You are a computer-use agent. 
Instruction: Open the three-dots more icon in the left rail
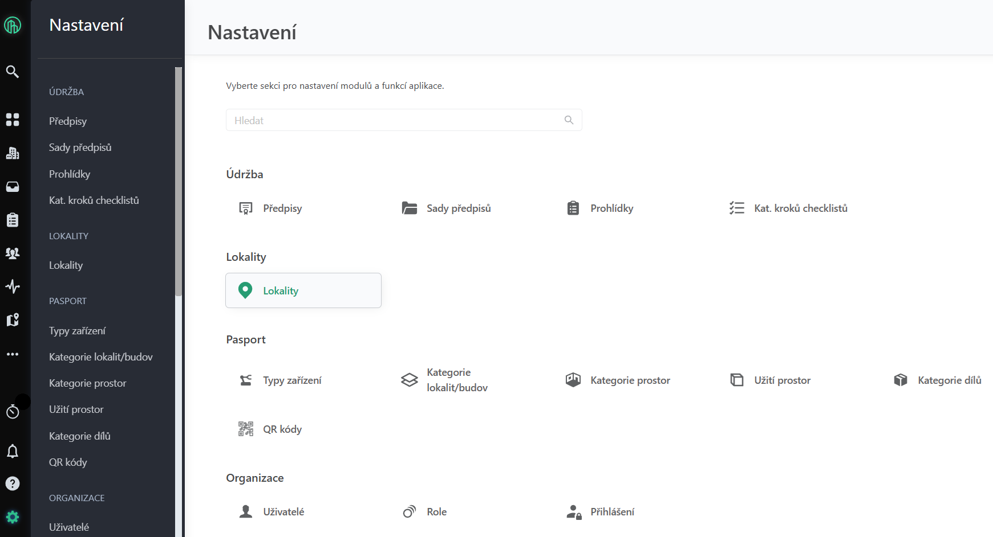pyautogui.click(x=13, y=354)
